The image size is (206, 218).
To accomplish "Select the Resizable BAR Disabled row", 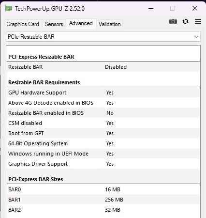I will pos(103,67).
